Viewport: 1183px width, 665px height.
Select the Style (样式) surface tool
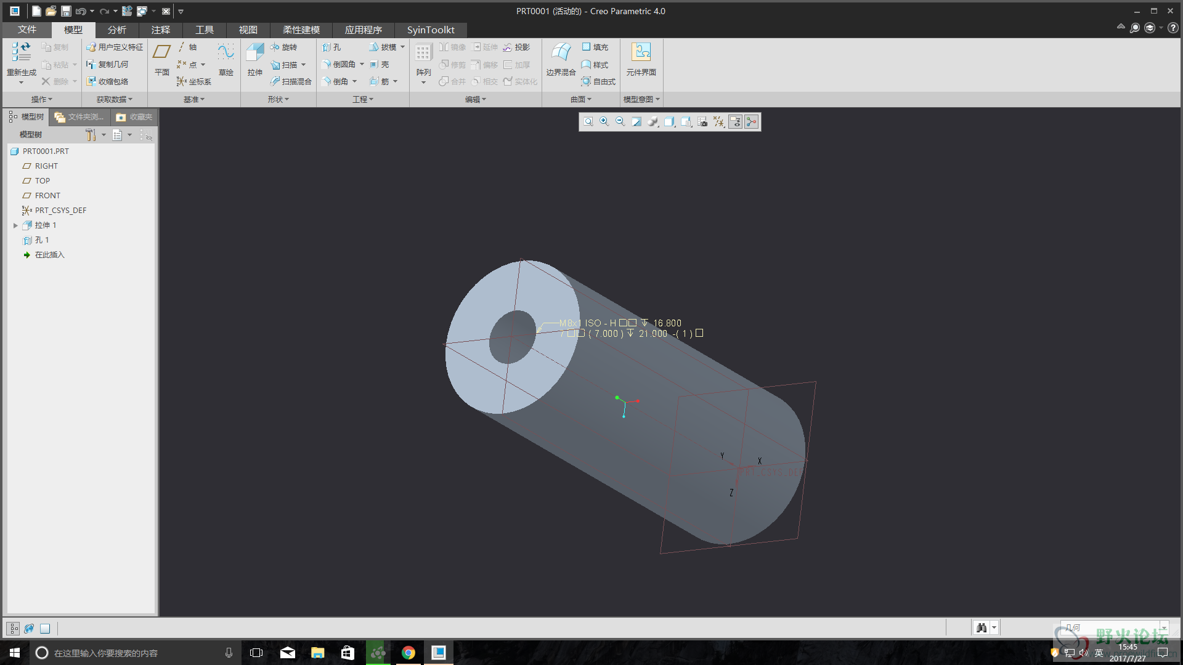(595, 64)
